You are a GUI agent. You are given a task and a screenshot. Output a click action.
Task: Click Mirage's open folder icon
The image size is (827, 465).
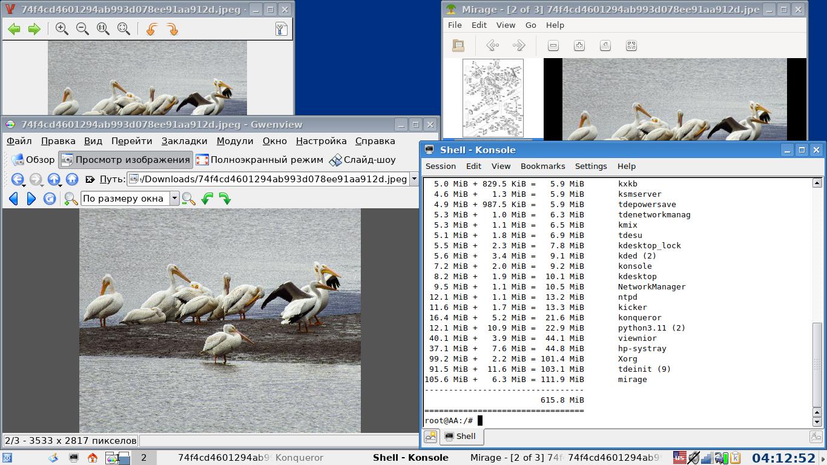458,45
